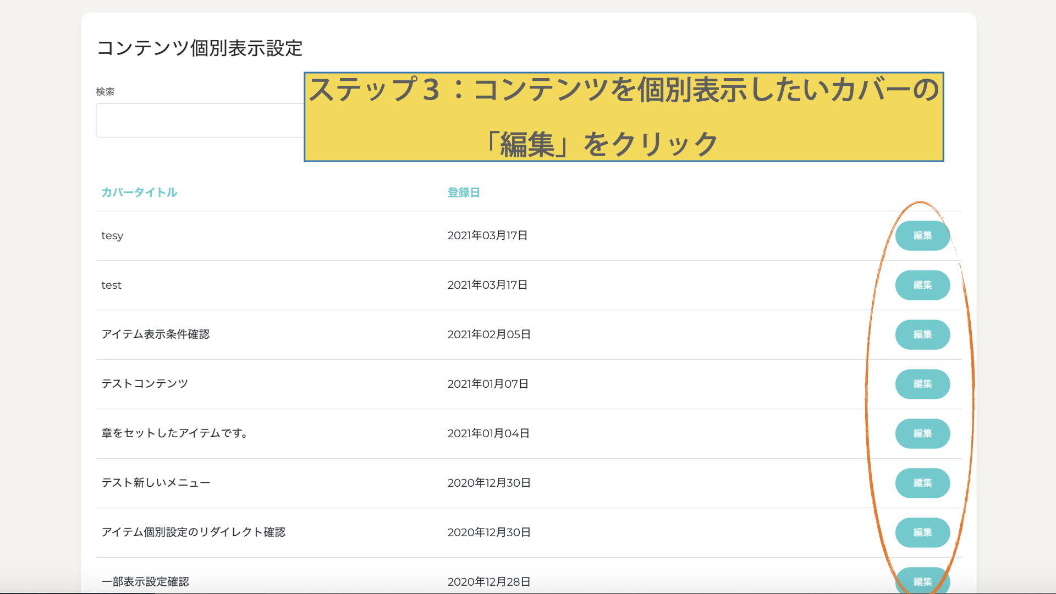Edit アイテム個別設定のリダイレクト確認 row

coord(922,532)
